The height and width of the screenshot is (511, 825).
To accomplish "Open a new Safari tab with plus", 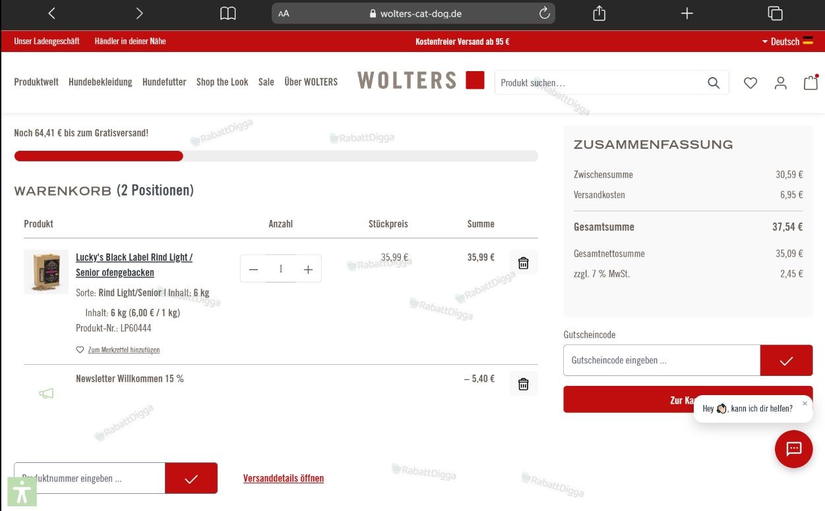I will click(687, 13).
